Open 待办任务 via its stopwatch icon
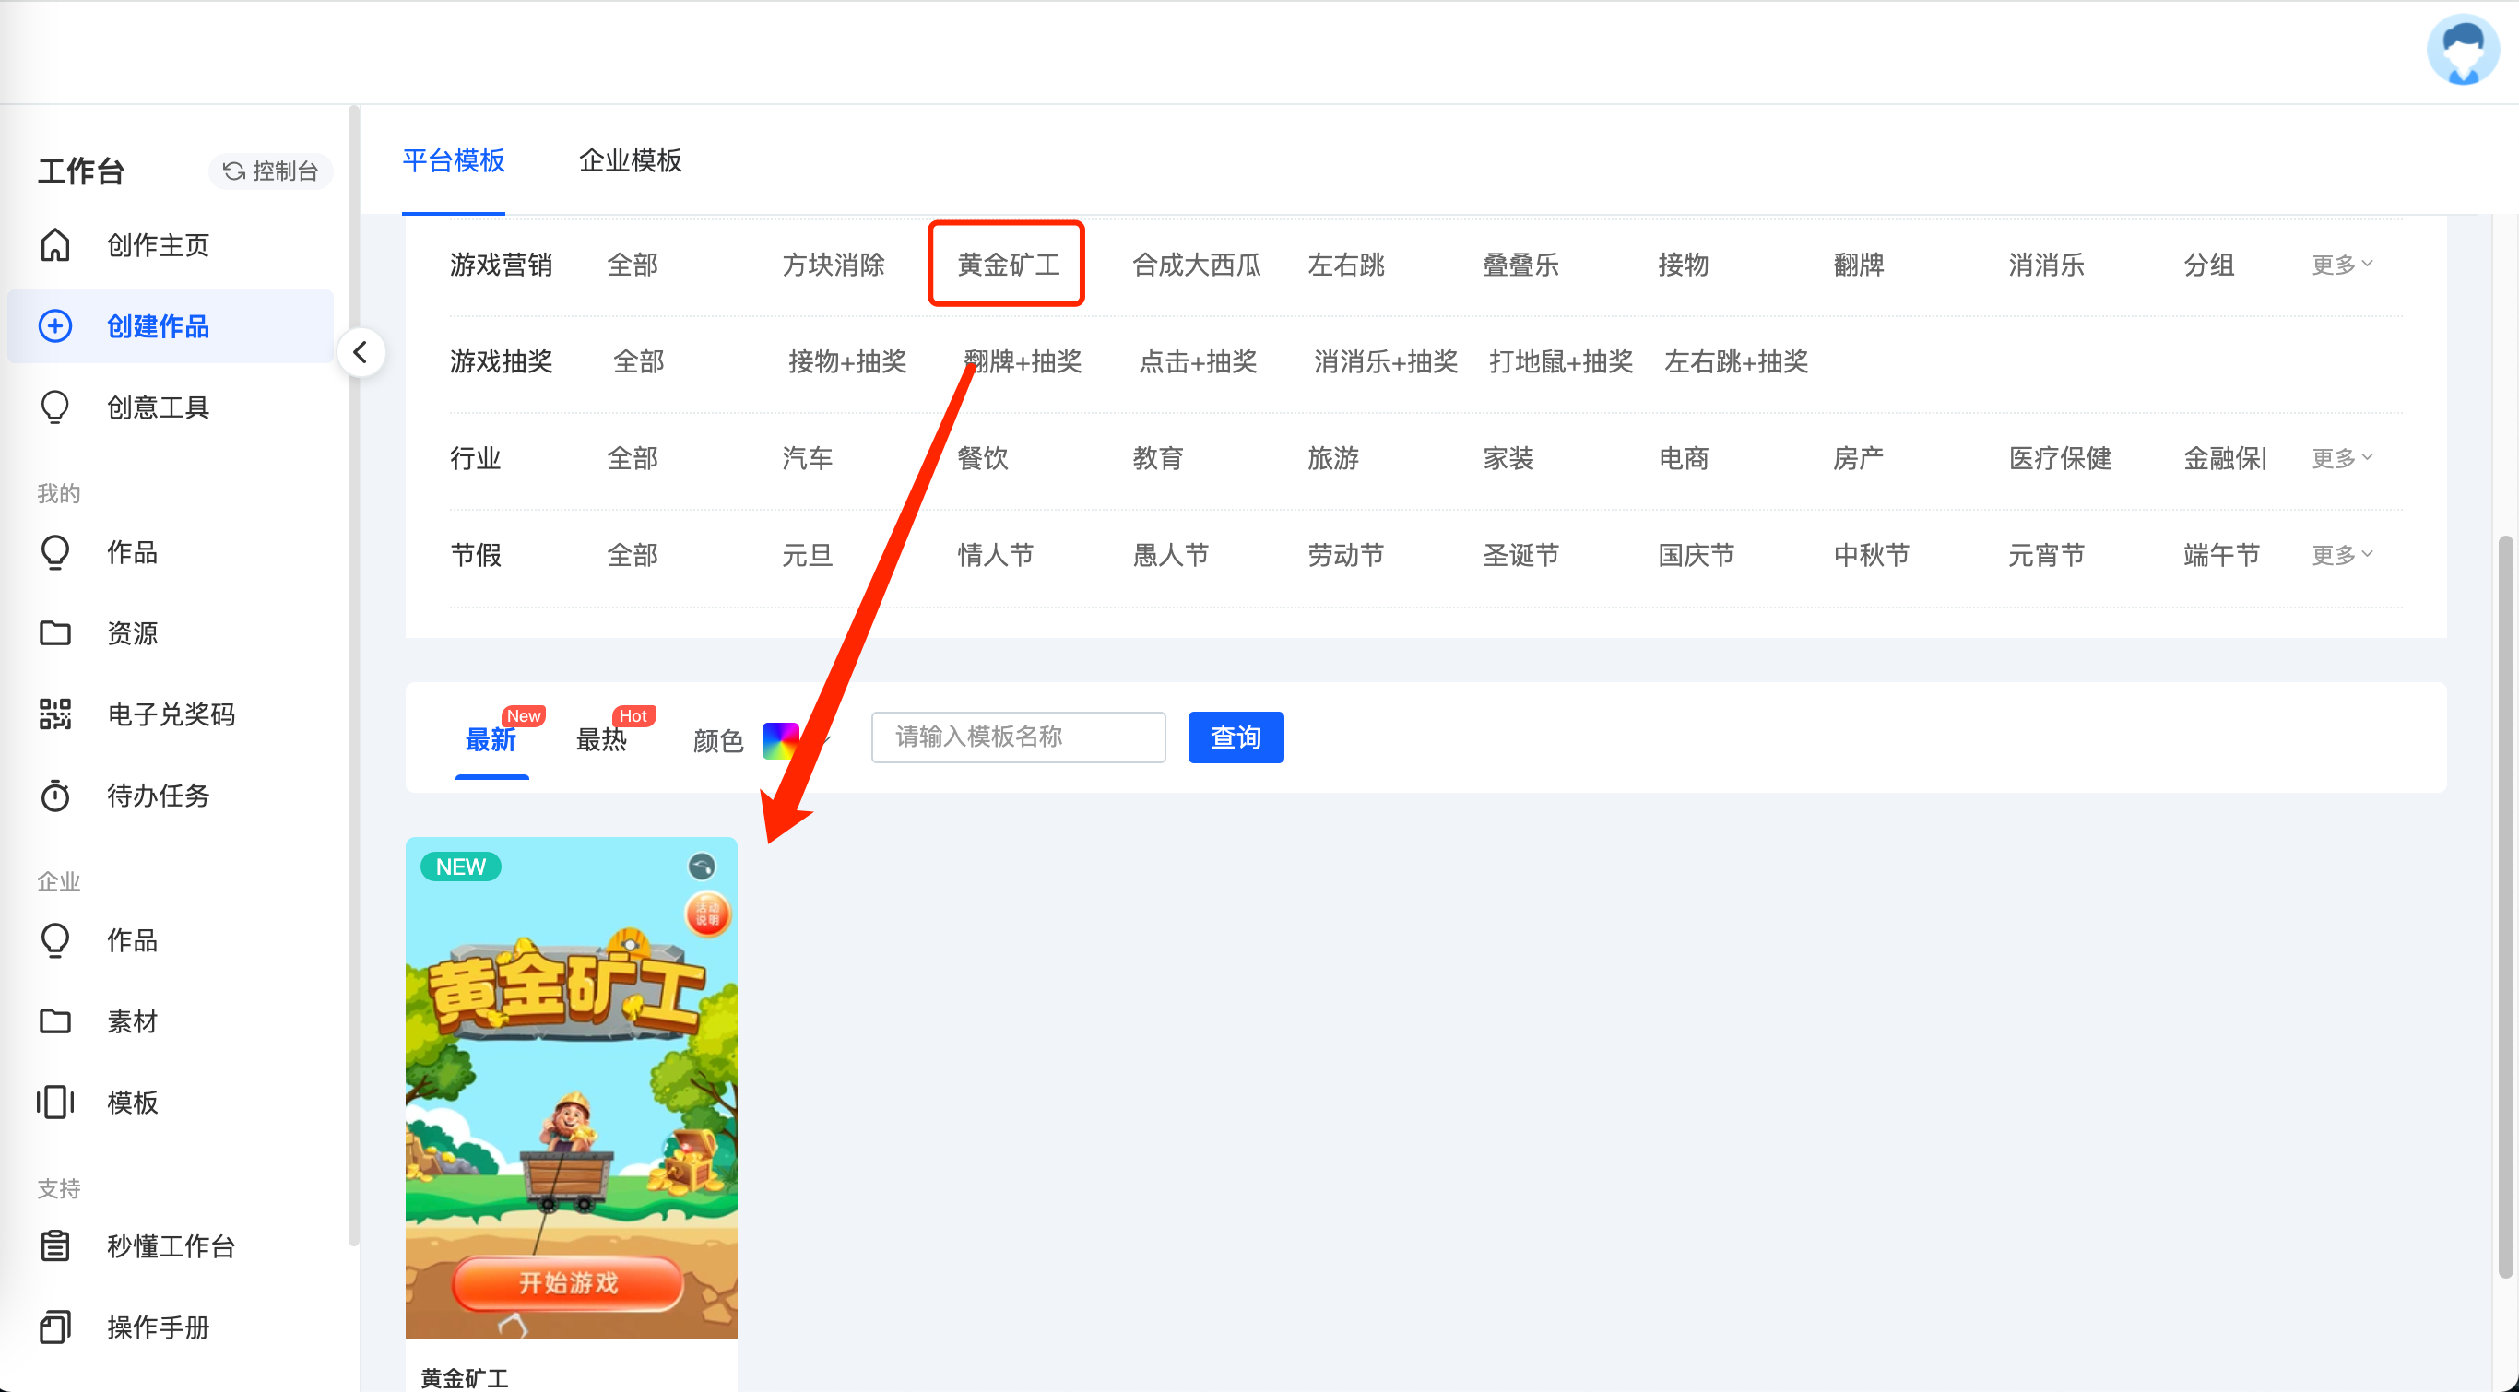Screen dimensions: 2519x1392 click(x=54, y=796)
